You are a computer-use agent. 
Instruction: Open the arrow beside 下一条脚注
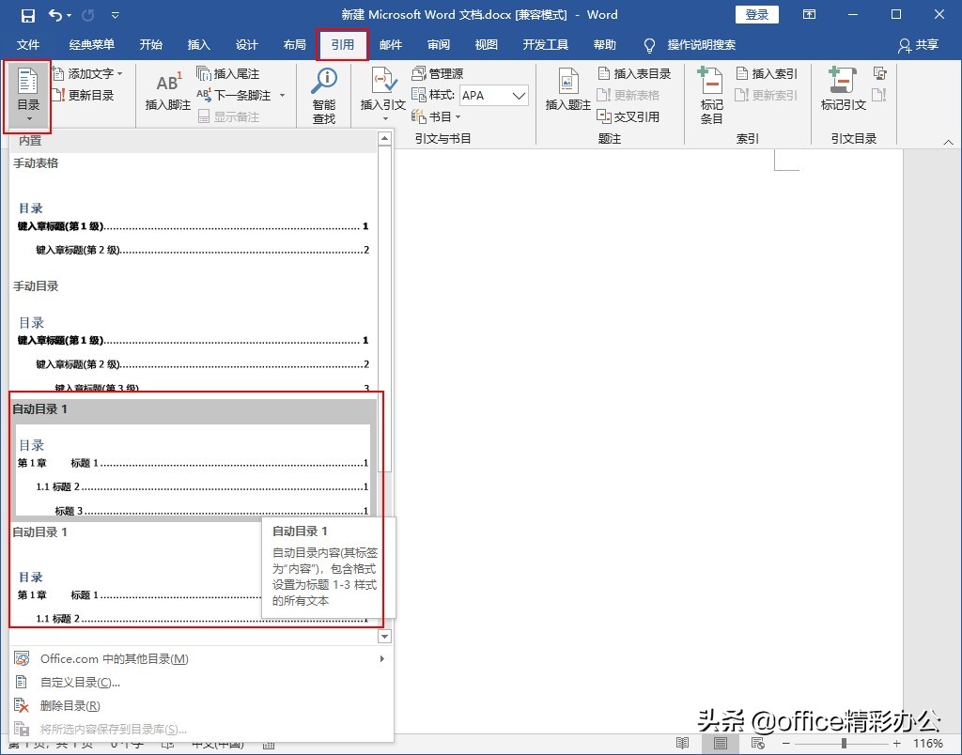282,96
